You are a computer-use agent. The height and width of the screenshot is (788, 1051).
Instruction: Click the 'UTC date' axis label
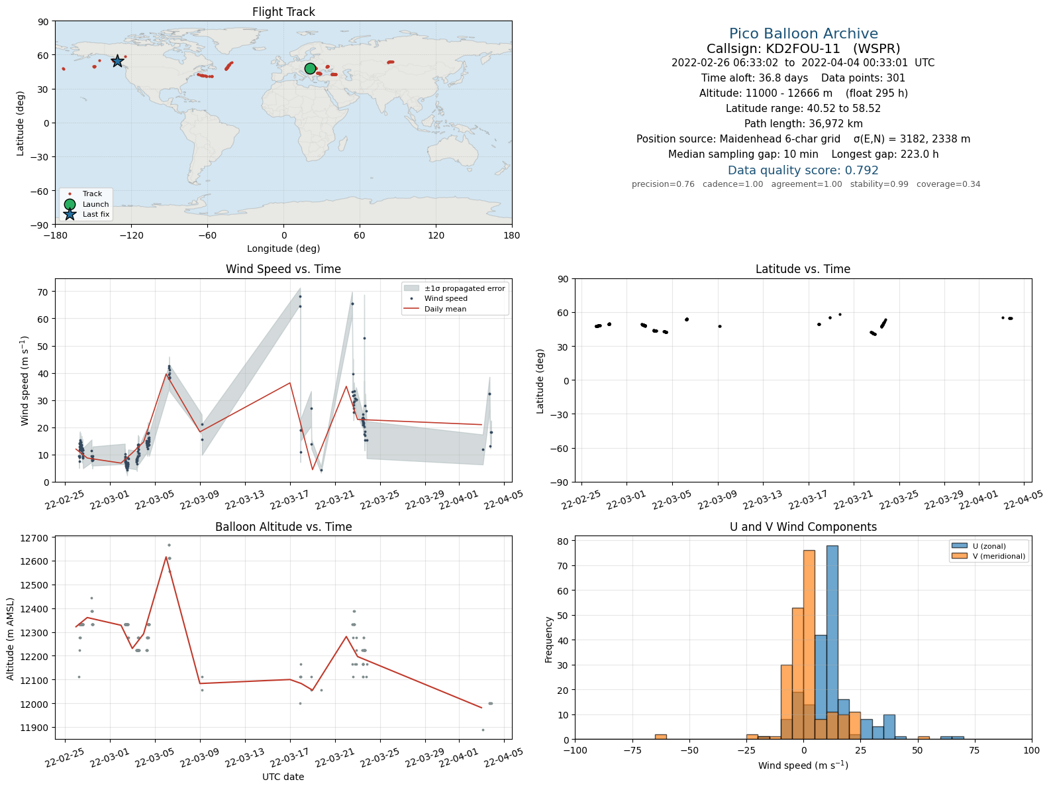(283, 777)
